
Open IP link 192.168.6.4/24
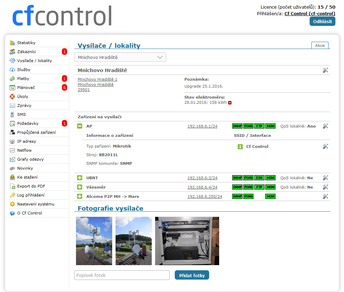click(x=202, y=187)
